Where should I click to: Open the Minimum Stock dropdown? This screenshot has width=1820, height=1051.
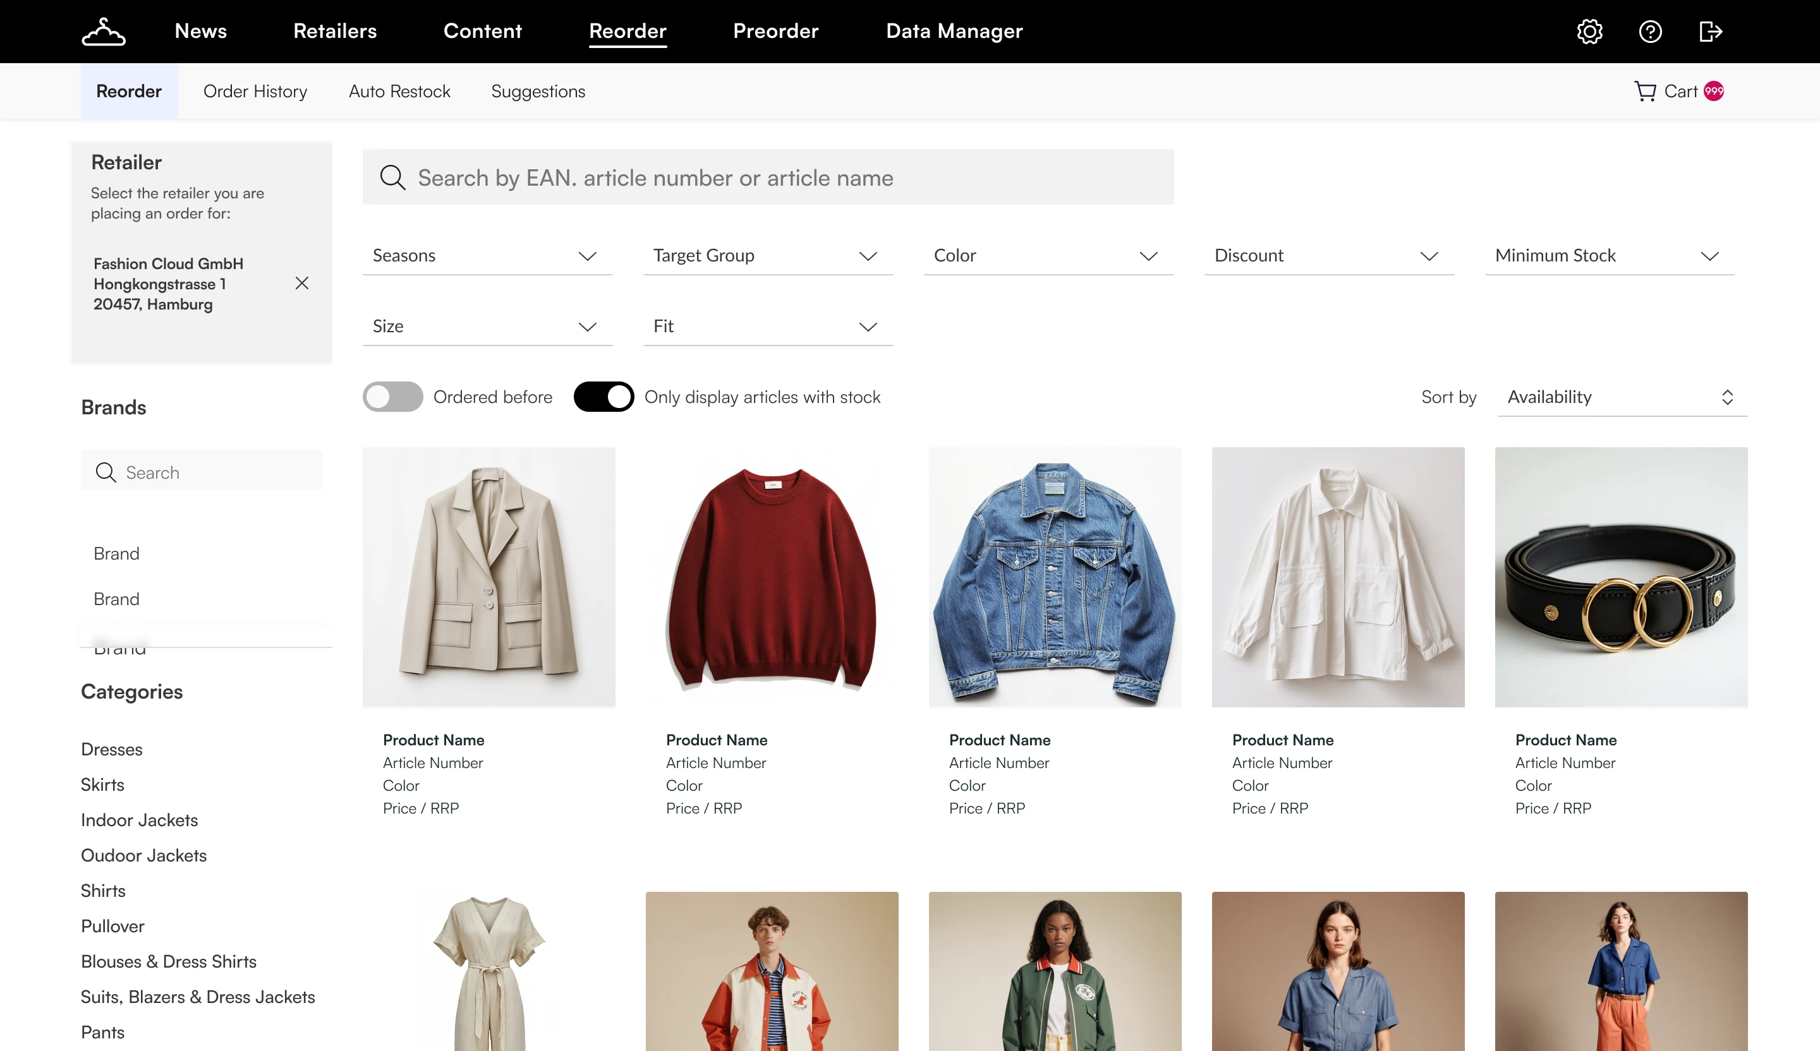point(1610,256)
